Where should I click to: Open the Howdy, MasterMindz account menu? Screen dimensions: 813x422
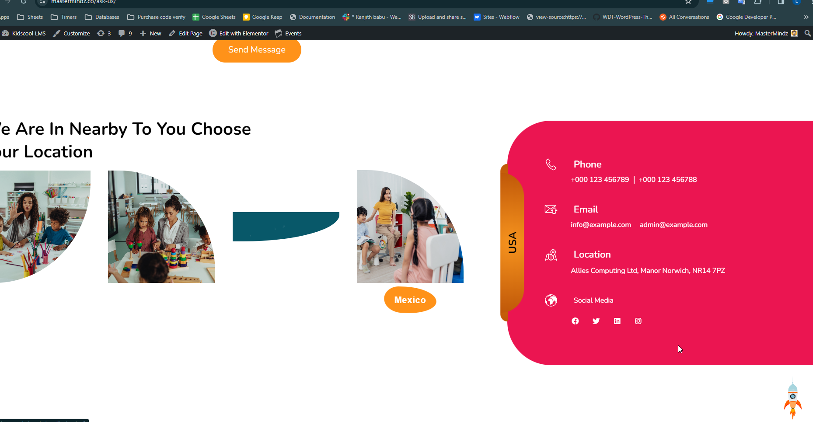(766, 33)
